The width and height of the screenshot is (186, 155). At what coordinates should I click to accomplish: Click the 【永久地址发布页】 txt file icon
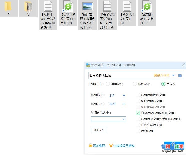tap(127, 7)
